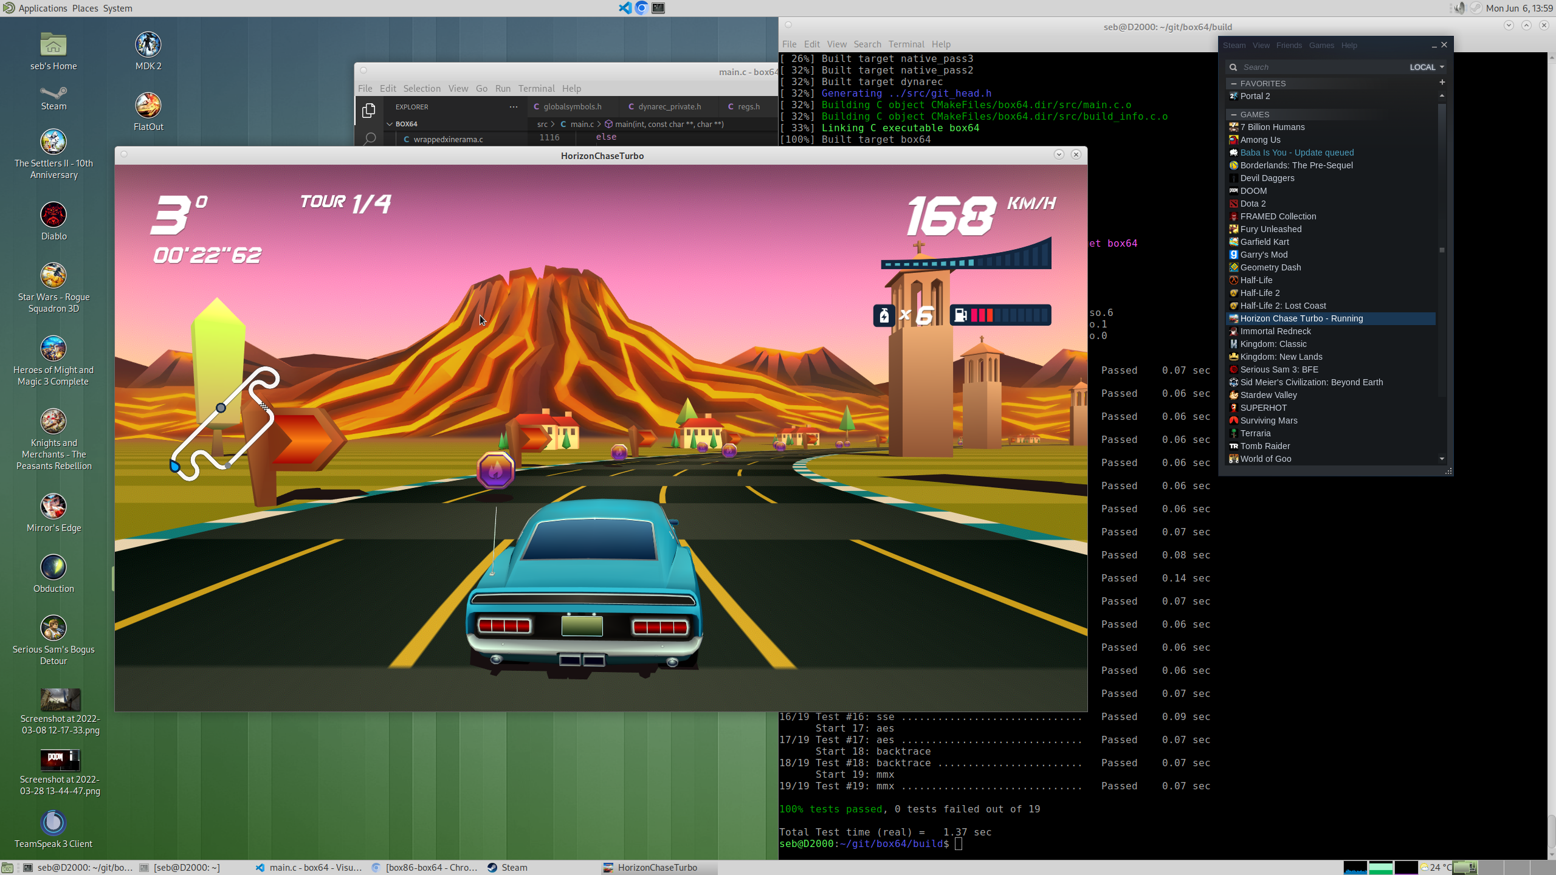Image resolution: width=1556 pixels, height=875 pixels.
Task: Open terminal window's Terminal menu
Action: [x=906, y=44]
